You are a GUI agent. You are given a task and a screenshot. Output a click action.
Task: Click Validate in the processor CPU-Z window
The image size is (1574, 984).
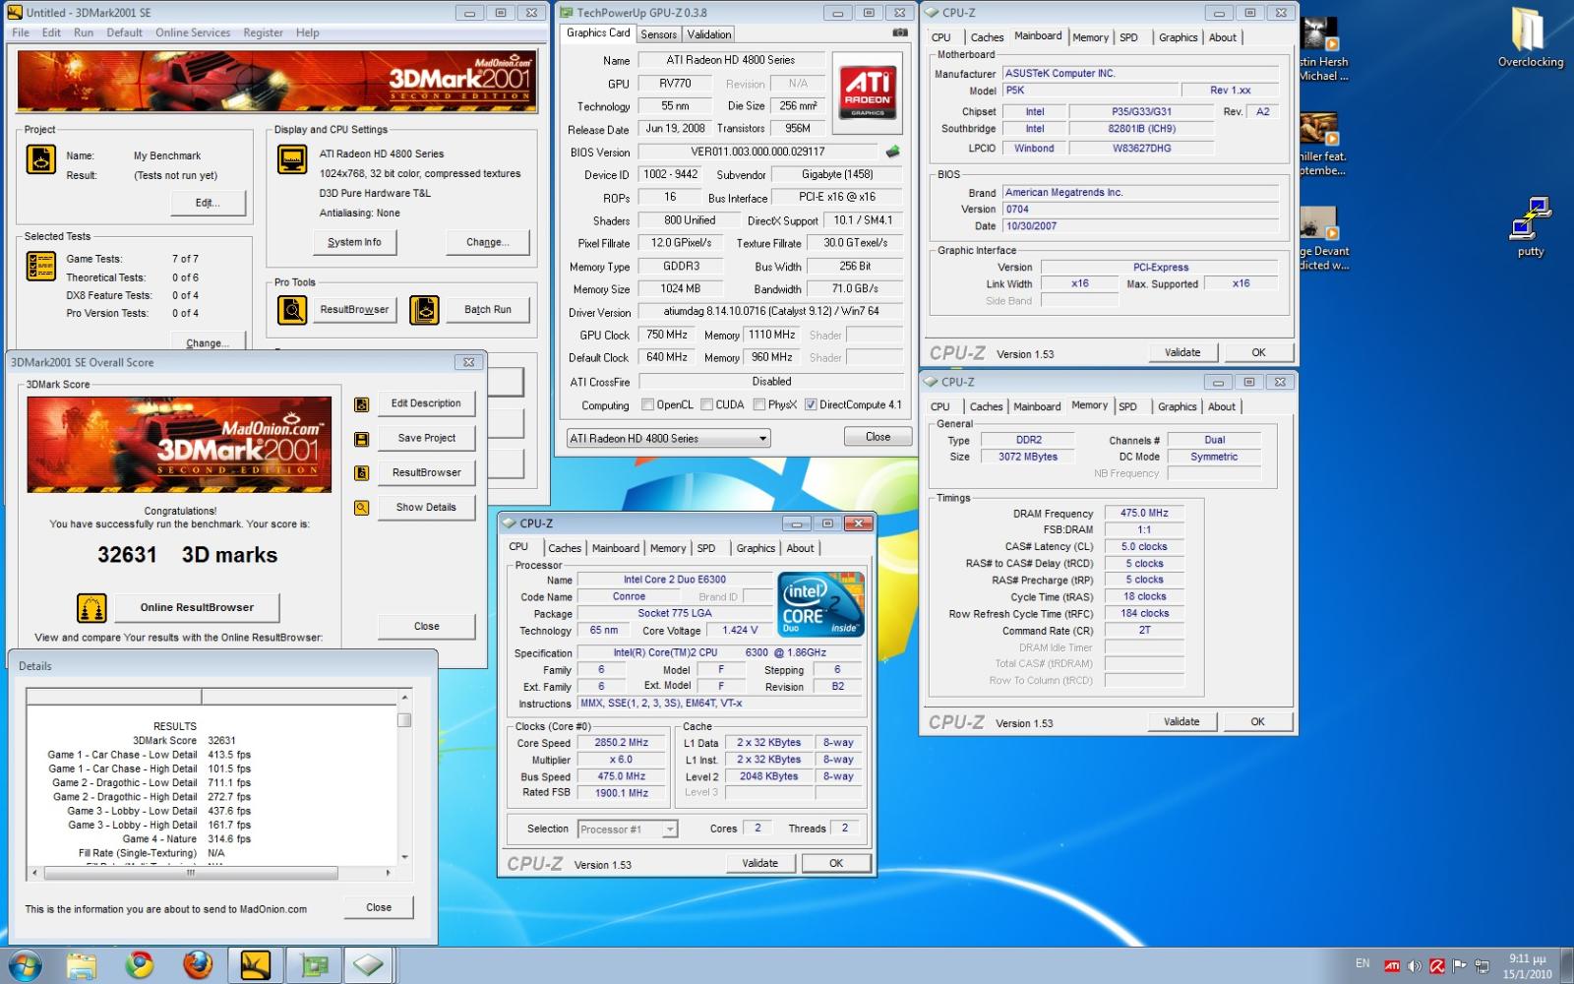(x=759, y=864)
